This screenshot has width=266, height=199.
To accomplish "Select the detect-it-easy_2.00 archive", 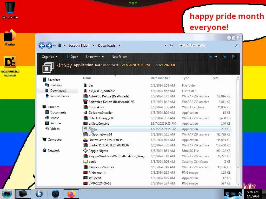I will click(101, 118).
